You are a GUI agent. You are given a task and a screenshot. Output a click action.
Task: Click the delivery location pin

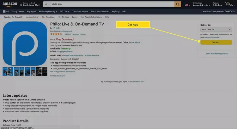[x=21, y=5]
